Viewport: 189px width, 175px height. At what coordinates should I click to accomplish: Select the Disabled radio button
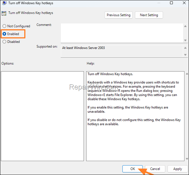pyautogui.click(x=4, y=42)
